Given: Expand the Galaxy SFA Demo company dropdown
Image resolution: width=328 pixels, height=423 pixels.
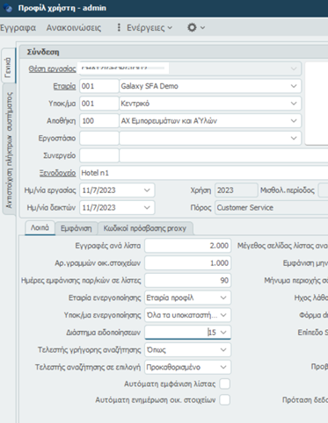Looking at the screenshot, I should click(294, 86).
